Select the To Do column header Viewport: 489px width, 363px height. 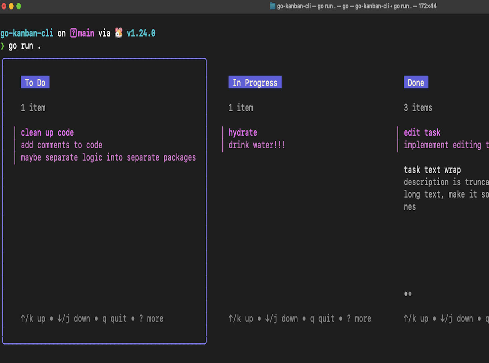[35, 82]
